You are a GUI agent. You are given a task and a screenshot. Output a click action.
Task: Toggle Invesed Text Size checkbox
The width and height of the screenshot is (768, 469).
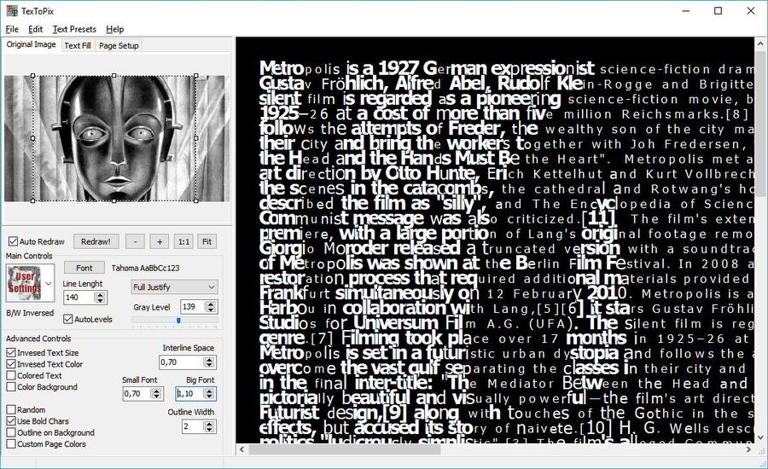(11, 352)
